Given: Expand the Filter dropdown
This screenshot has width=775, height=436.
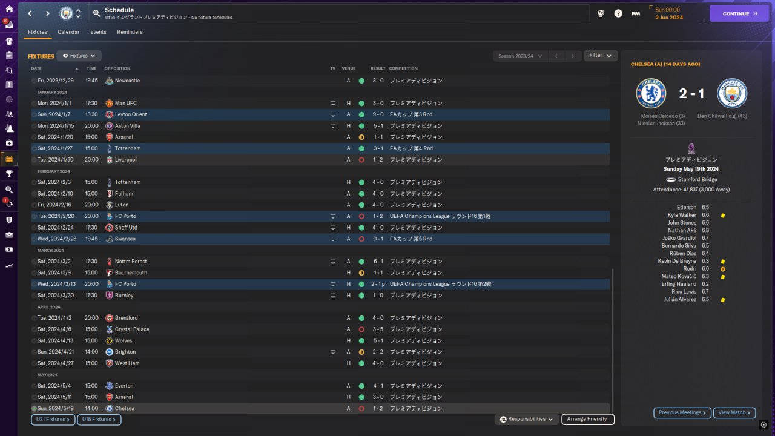Looking at the screenshot, I should pyautogui.click(x=601, y=56).
